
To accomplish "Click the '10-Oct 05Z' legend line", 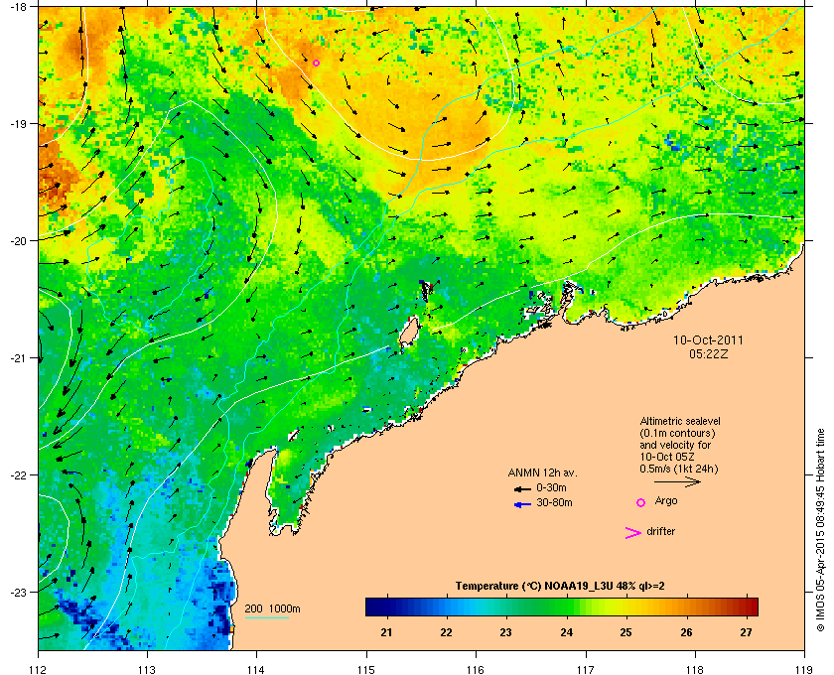I will [667, 457].
